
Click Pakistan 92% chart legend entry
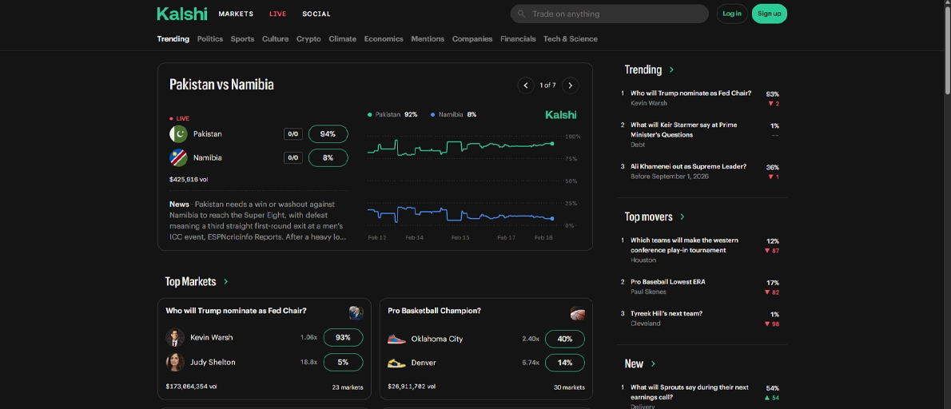392,114
